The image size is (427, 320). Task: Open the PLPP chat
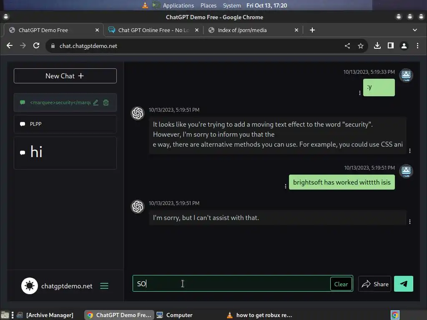pyautogui.click(x=65, y=124)
